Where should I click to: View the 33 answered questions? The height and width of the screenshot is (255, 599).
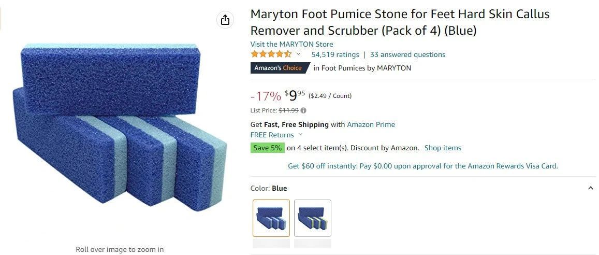click(x=407, y=54)
